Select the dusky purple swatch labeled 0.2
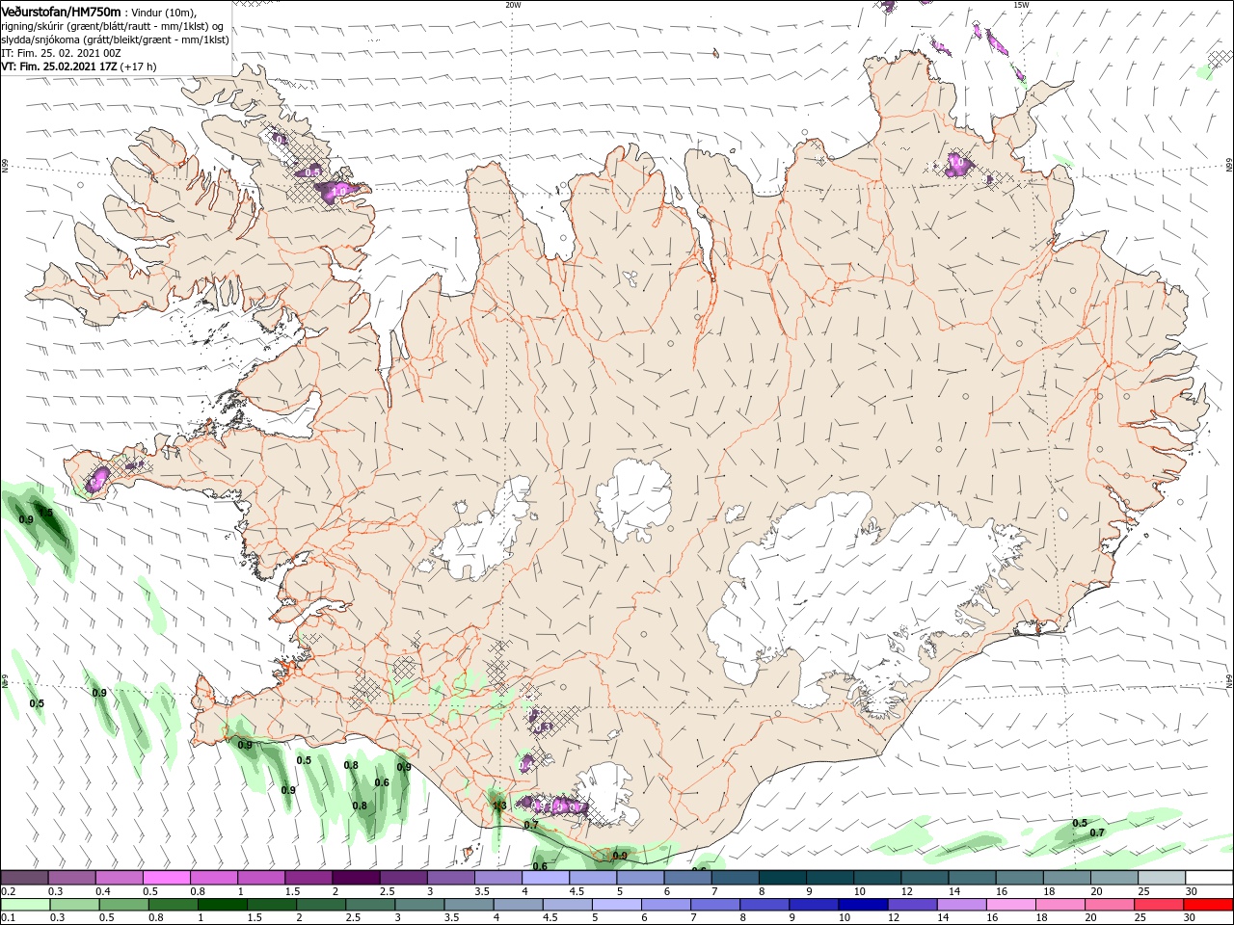This screenshot has width=1234, height=925. pyautogui.click(x=24, y=878)
